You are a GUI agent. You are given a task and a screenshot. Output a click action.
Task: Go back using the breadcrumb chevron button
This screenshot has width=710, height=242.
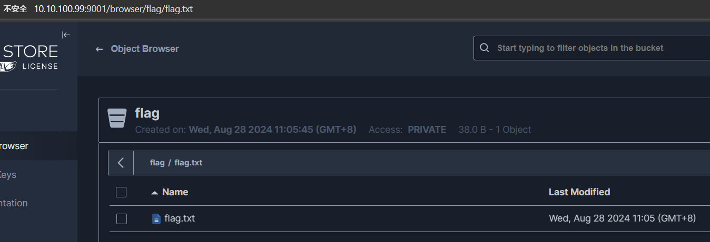point(121,163)
